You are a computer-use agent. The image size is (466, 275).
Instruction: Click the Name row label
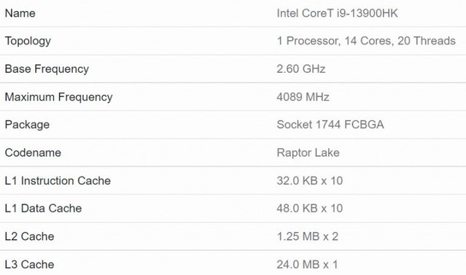tap(20, 13)
